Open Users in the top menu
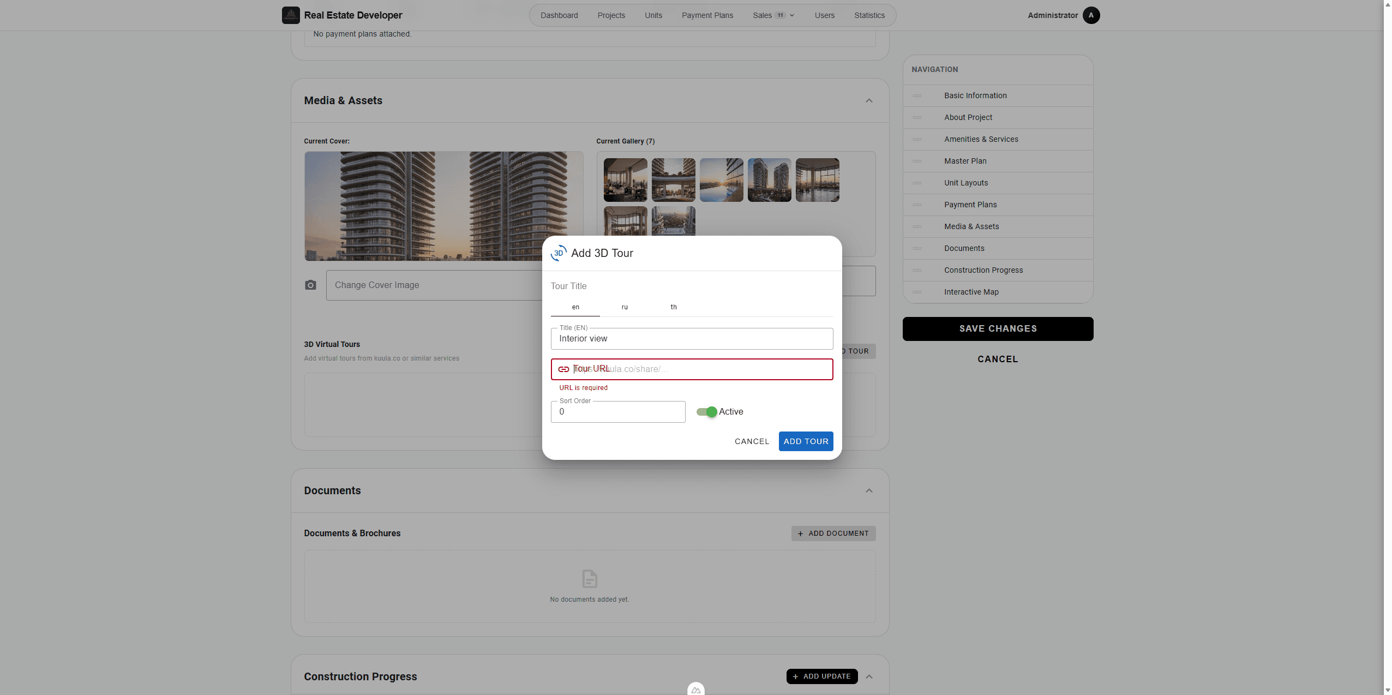 (824, 15)
